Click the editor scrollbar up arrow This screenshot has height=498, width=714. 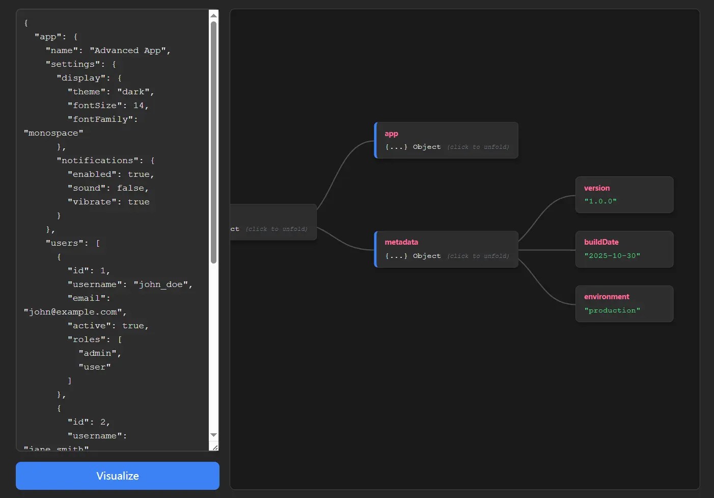tap(213, 14)
